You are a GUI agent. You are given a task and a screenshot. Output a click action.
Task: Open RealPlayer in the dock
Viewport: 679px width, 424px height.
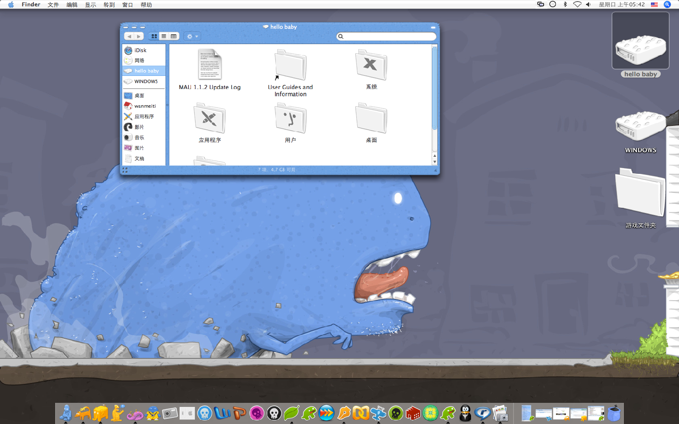[x=483, y=413]
